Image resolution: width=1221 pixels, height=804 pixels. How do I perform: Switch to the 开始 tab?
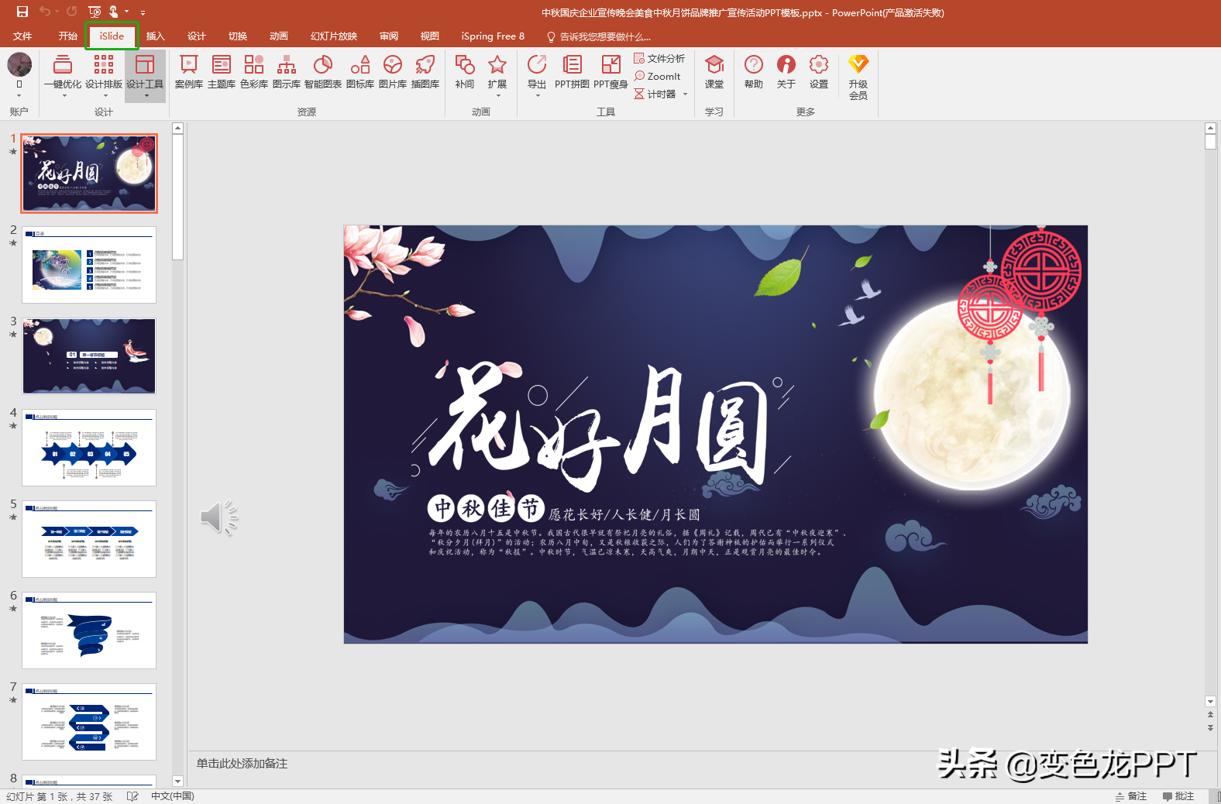click(x=68, y=36)
